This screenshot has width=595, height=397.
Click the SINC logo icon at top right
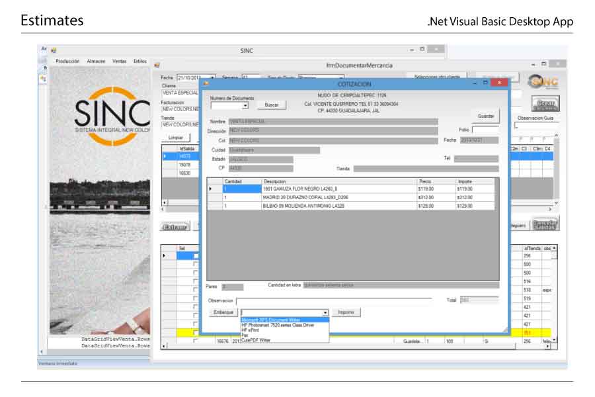click(544, 81)
